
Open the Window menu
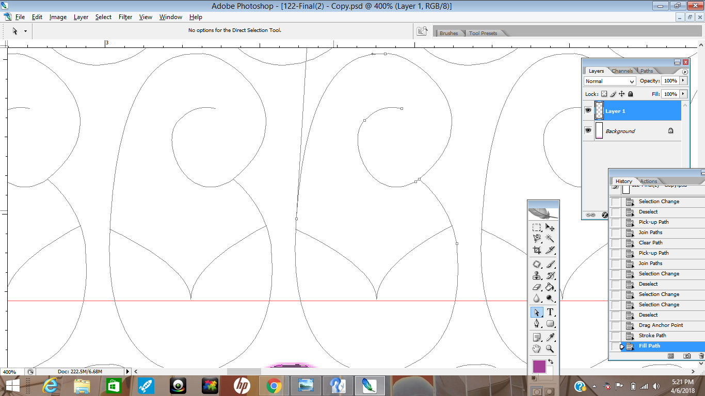170,17
